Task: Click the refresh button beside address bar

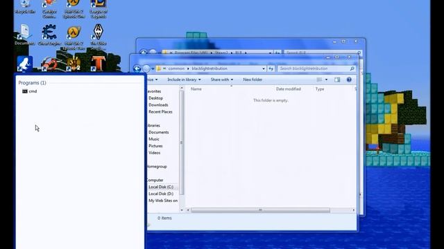Action: coord(271,68)
